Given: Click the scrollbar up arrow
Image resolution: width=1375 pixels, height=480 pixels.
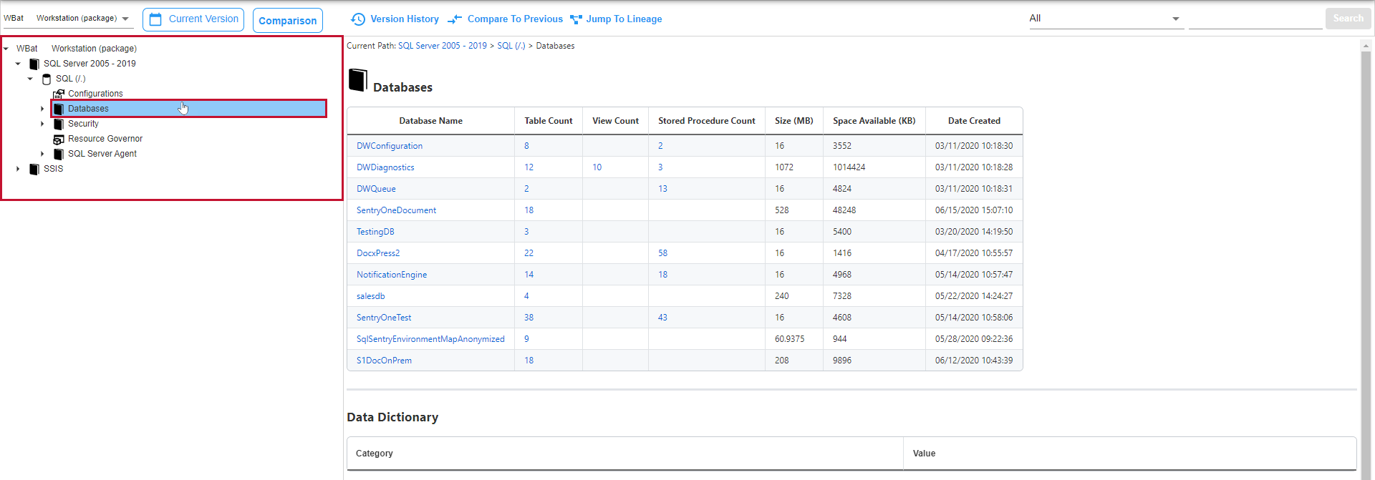Looking at the screenshot, I should pyautogui.click(x=1366, y=45).
